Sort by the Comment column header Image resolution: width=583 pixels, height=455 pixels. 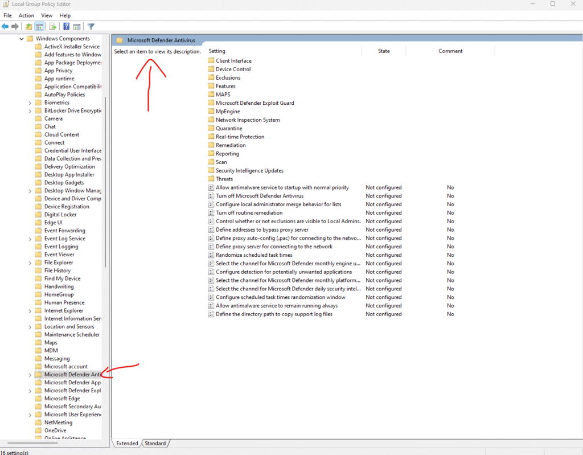tap(450, 51)
